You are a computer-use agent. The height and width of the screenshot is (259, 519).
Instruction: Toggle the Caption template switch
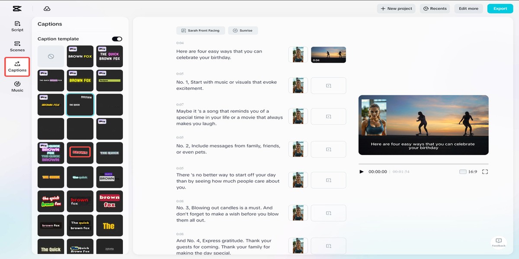[x=117, y=39]
